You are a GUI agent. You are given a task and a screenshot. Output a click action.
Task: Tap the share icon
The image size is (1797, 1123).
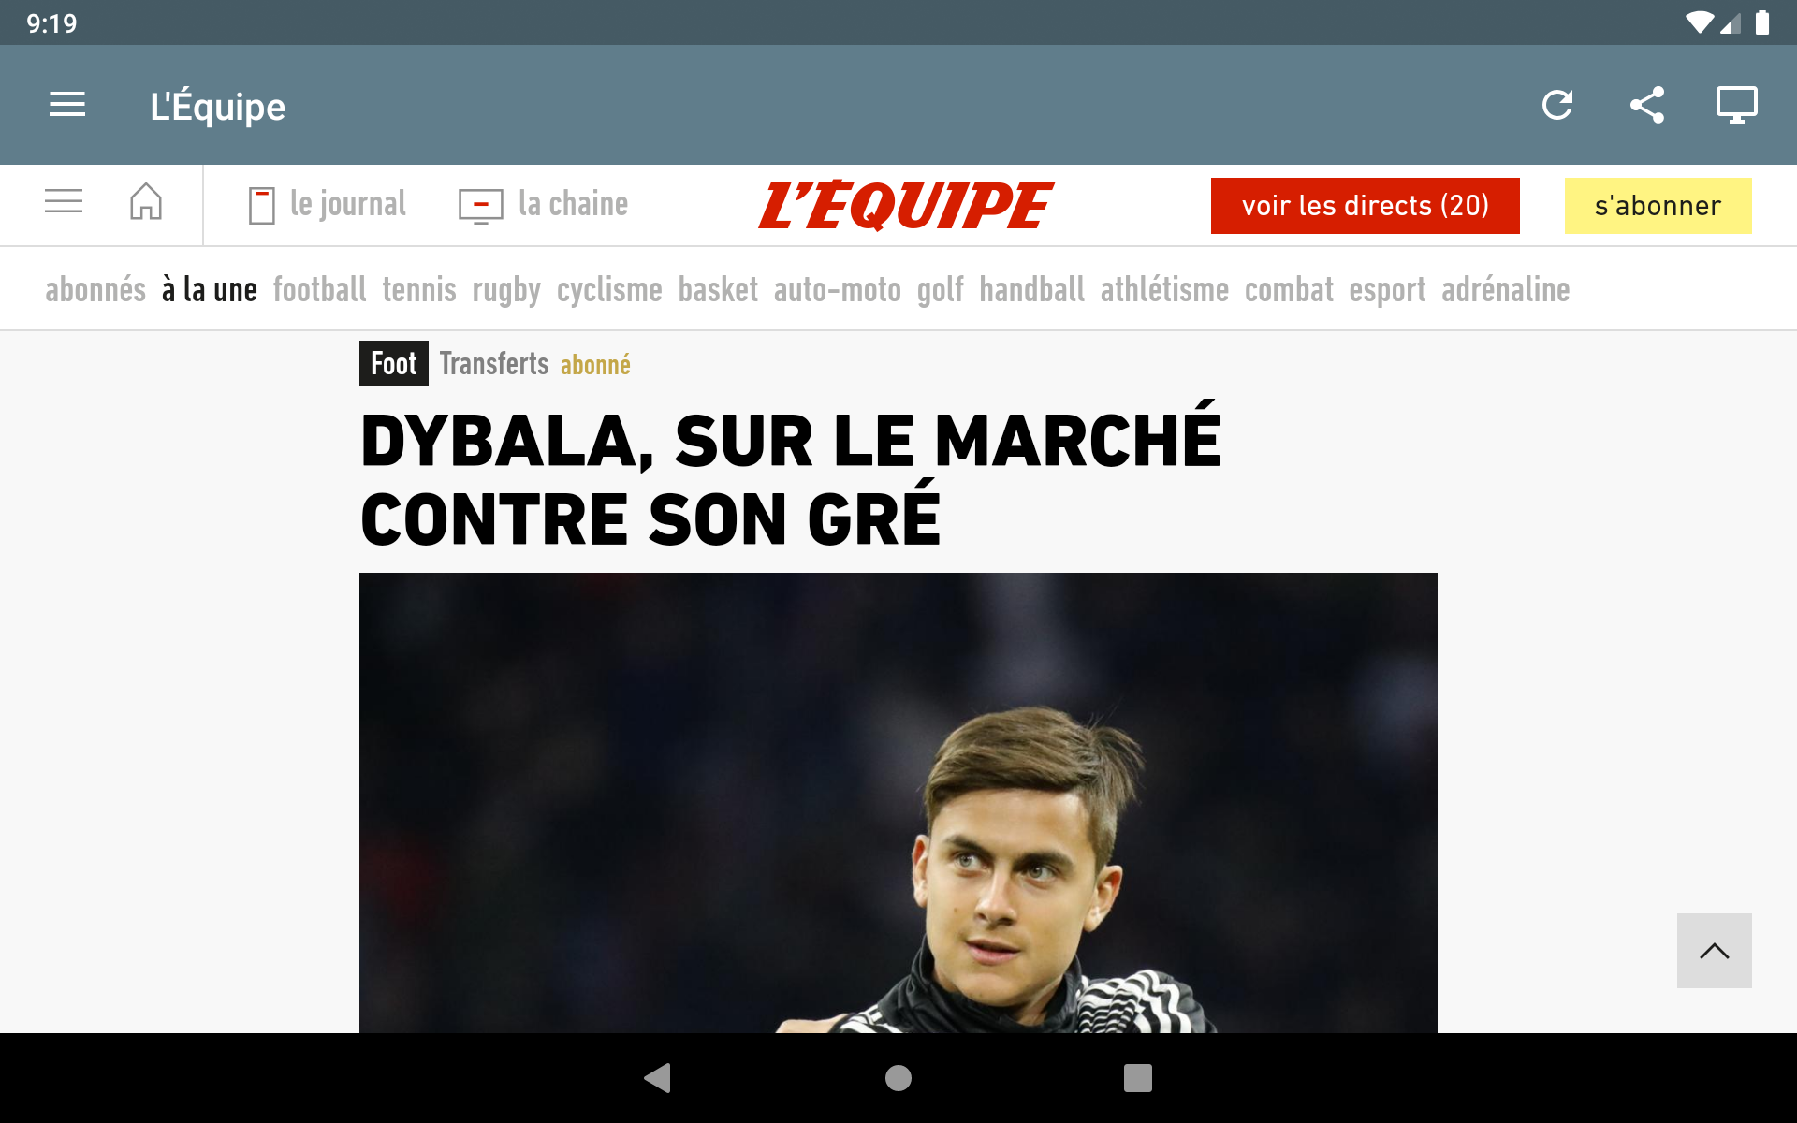click(1647, 105)
